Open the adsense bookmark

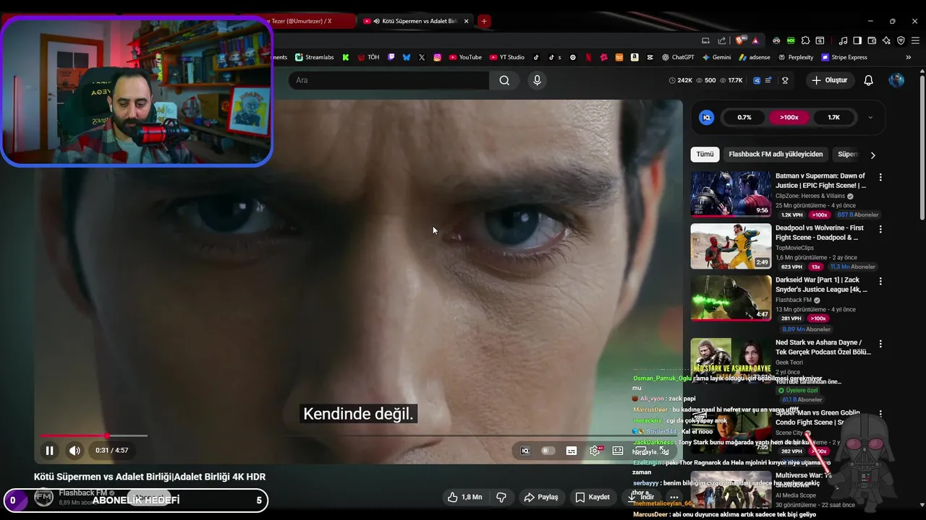click(x=755, y=57)
